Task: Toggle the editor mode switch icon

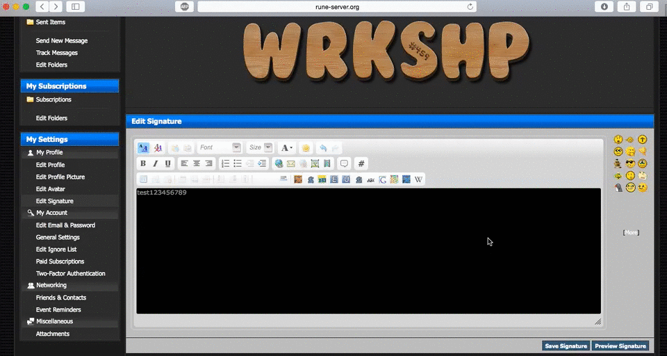Action: (x=143, y=148)
